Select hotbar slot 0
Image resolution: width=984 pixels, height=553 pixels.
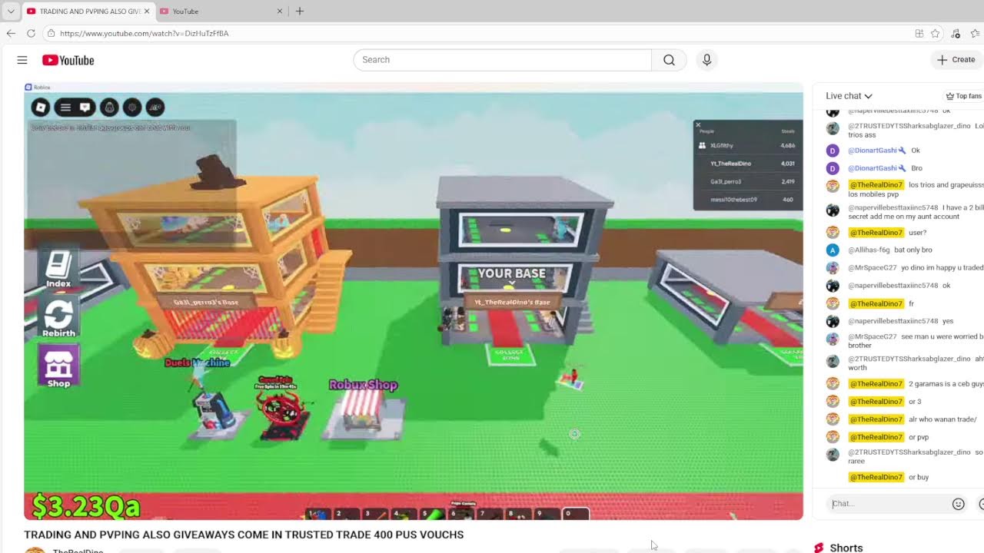click(575, 513)
